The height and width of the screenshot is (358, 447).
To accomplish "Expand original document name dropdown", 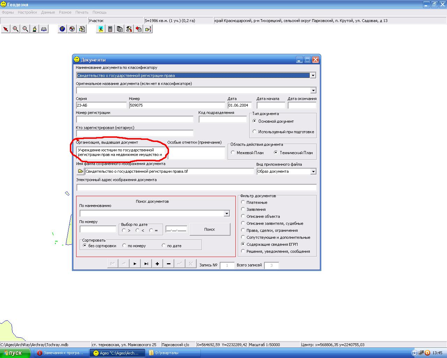I will [x=313, y=90].
